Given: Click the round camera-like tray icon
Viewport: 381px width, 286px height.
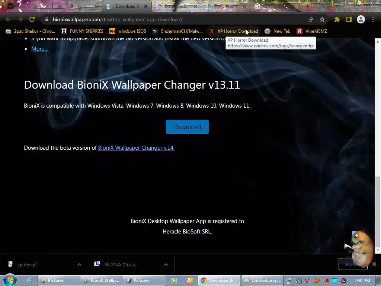Looking at the screenshot, I should [x=343, y=281].
